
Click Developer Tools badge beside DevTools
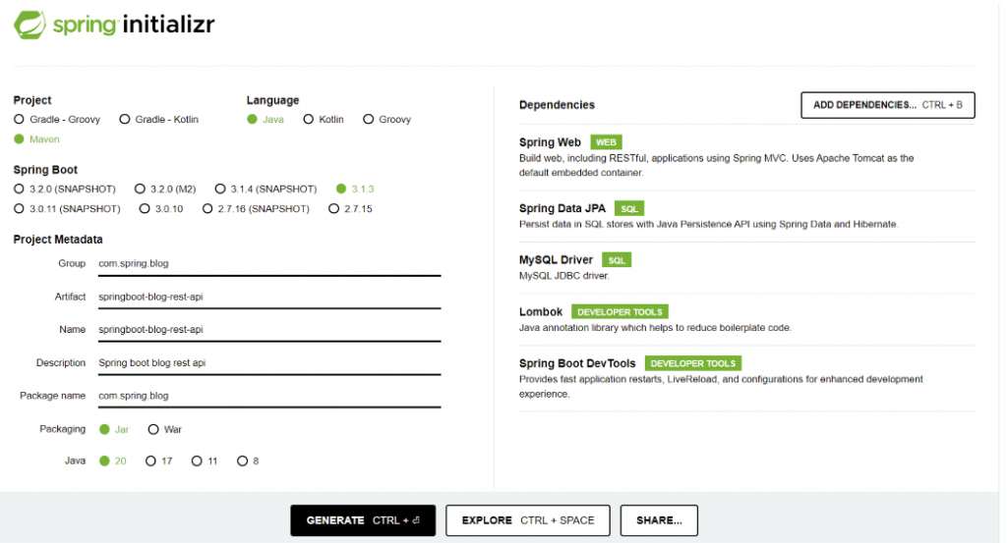pyautogui.click(x=693, y=363)
